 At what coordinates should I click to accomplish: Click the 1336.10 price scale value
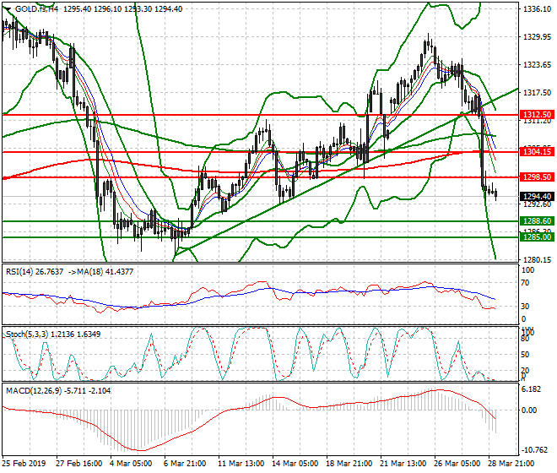537,9
